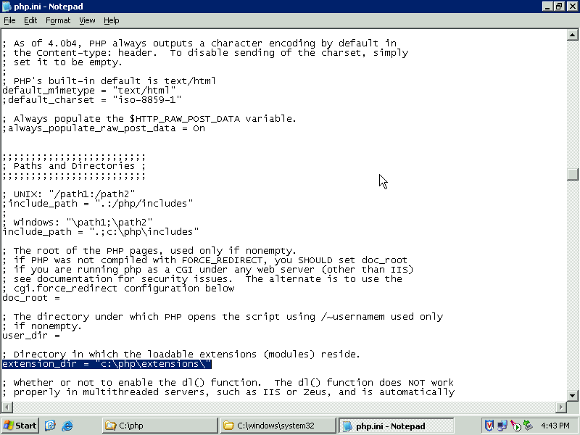Open the Edit menu

[x=30, y=20]
